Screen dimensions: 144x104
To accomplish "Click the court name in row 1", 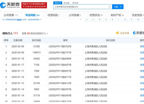I will tap(96, 46).
